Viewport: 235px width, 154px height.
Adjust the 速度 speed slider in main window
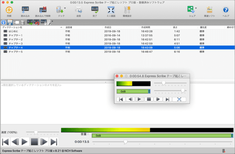(x=36, y=132)
